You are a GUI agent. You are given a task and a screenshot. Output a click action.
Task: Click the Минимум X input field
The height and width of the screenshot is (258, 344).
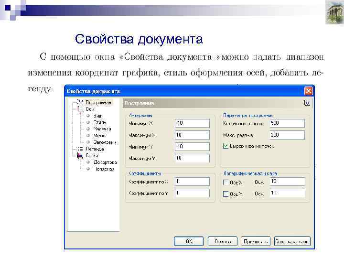pyautogui.click(x=192, y=123)
